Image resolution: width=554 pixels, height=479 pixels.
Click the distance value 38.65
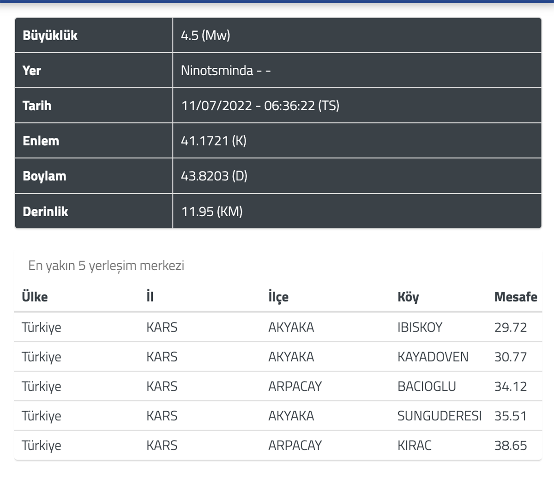510,445
